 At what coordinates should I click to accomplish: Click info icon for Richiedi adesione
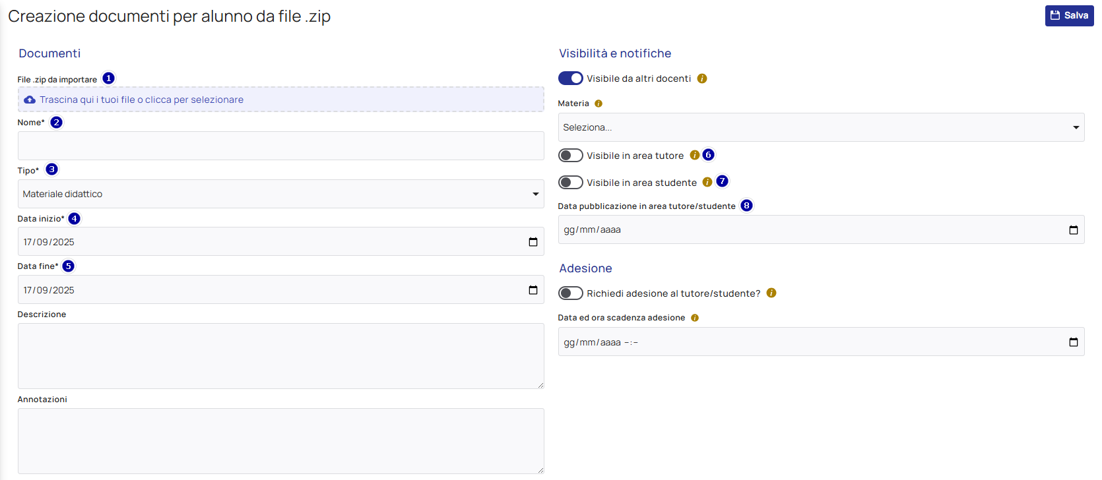[771, 293]
